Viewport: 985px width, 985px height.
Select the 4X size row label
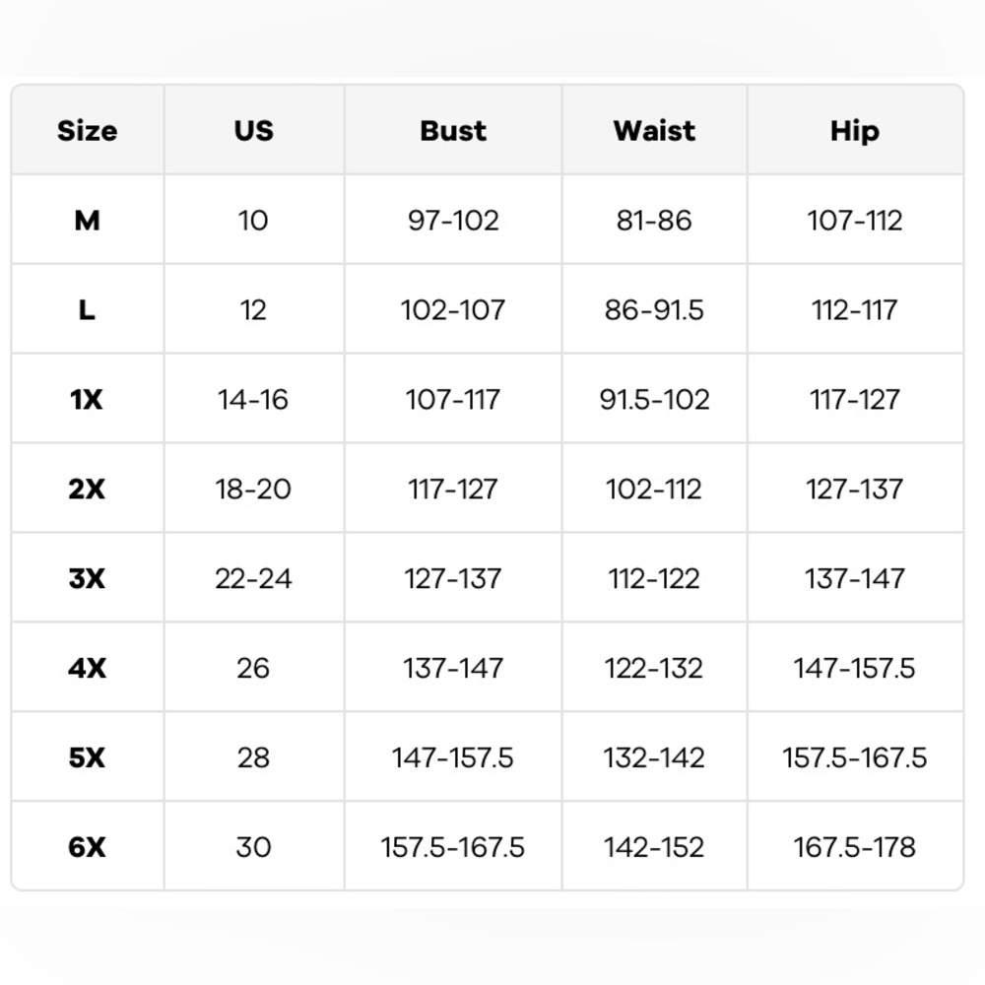pos(88,668)
